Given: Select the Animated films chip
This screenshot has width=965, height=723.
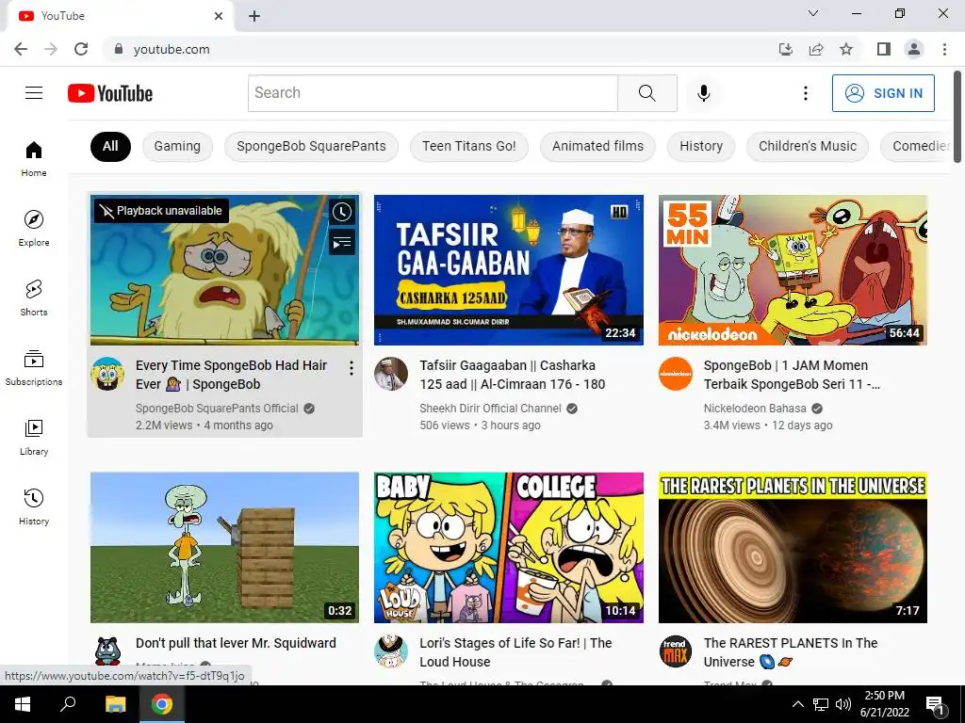Looking at the screenshot, I should pyautogui.click(x=597, y=146).
